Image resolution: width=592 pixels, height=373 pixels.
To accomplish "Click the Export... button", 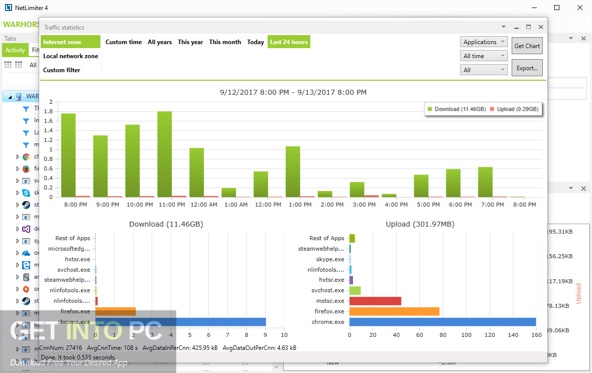I will (x=527, y=68).
